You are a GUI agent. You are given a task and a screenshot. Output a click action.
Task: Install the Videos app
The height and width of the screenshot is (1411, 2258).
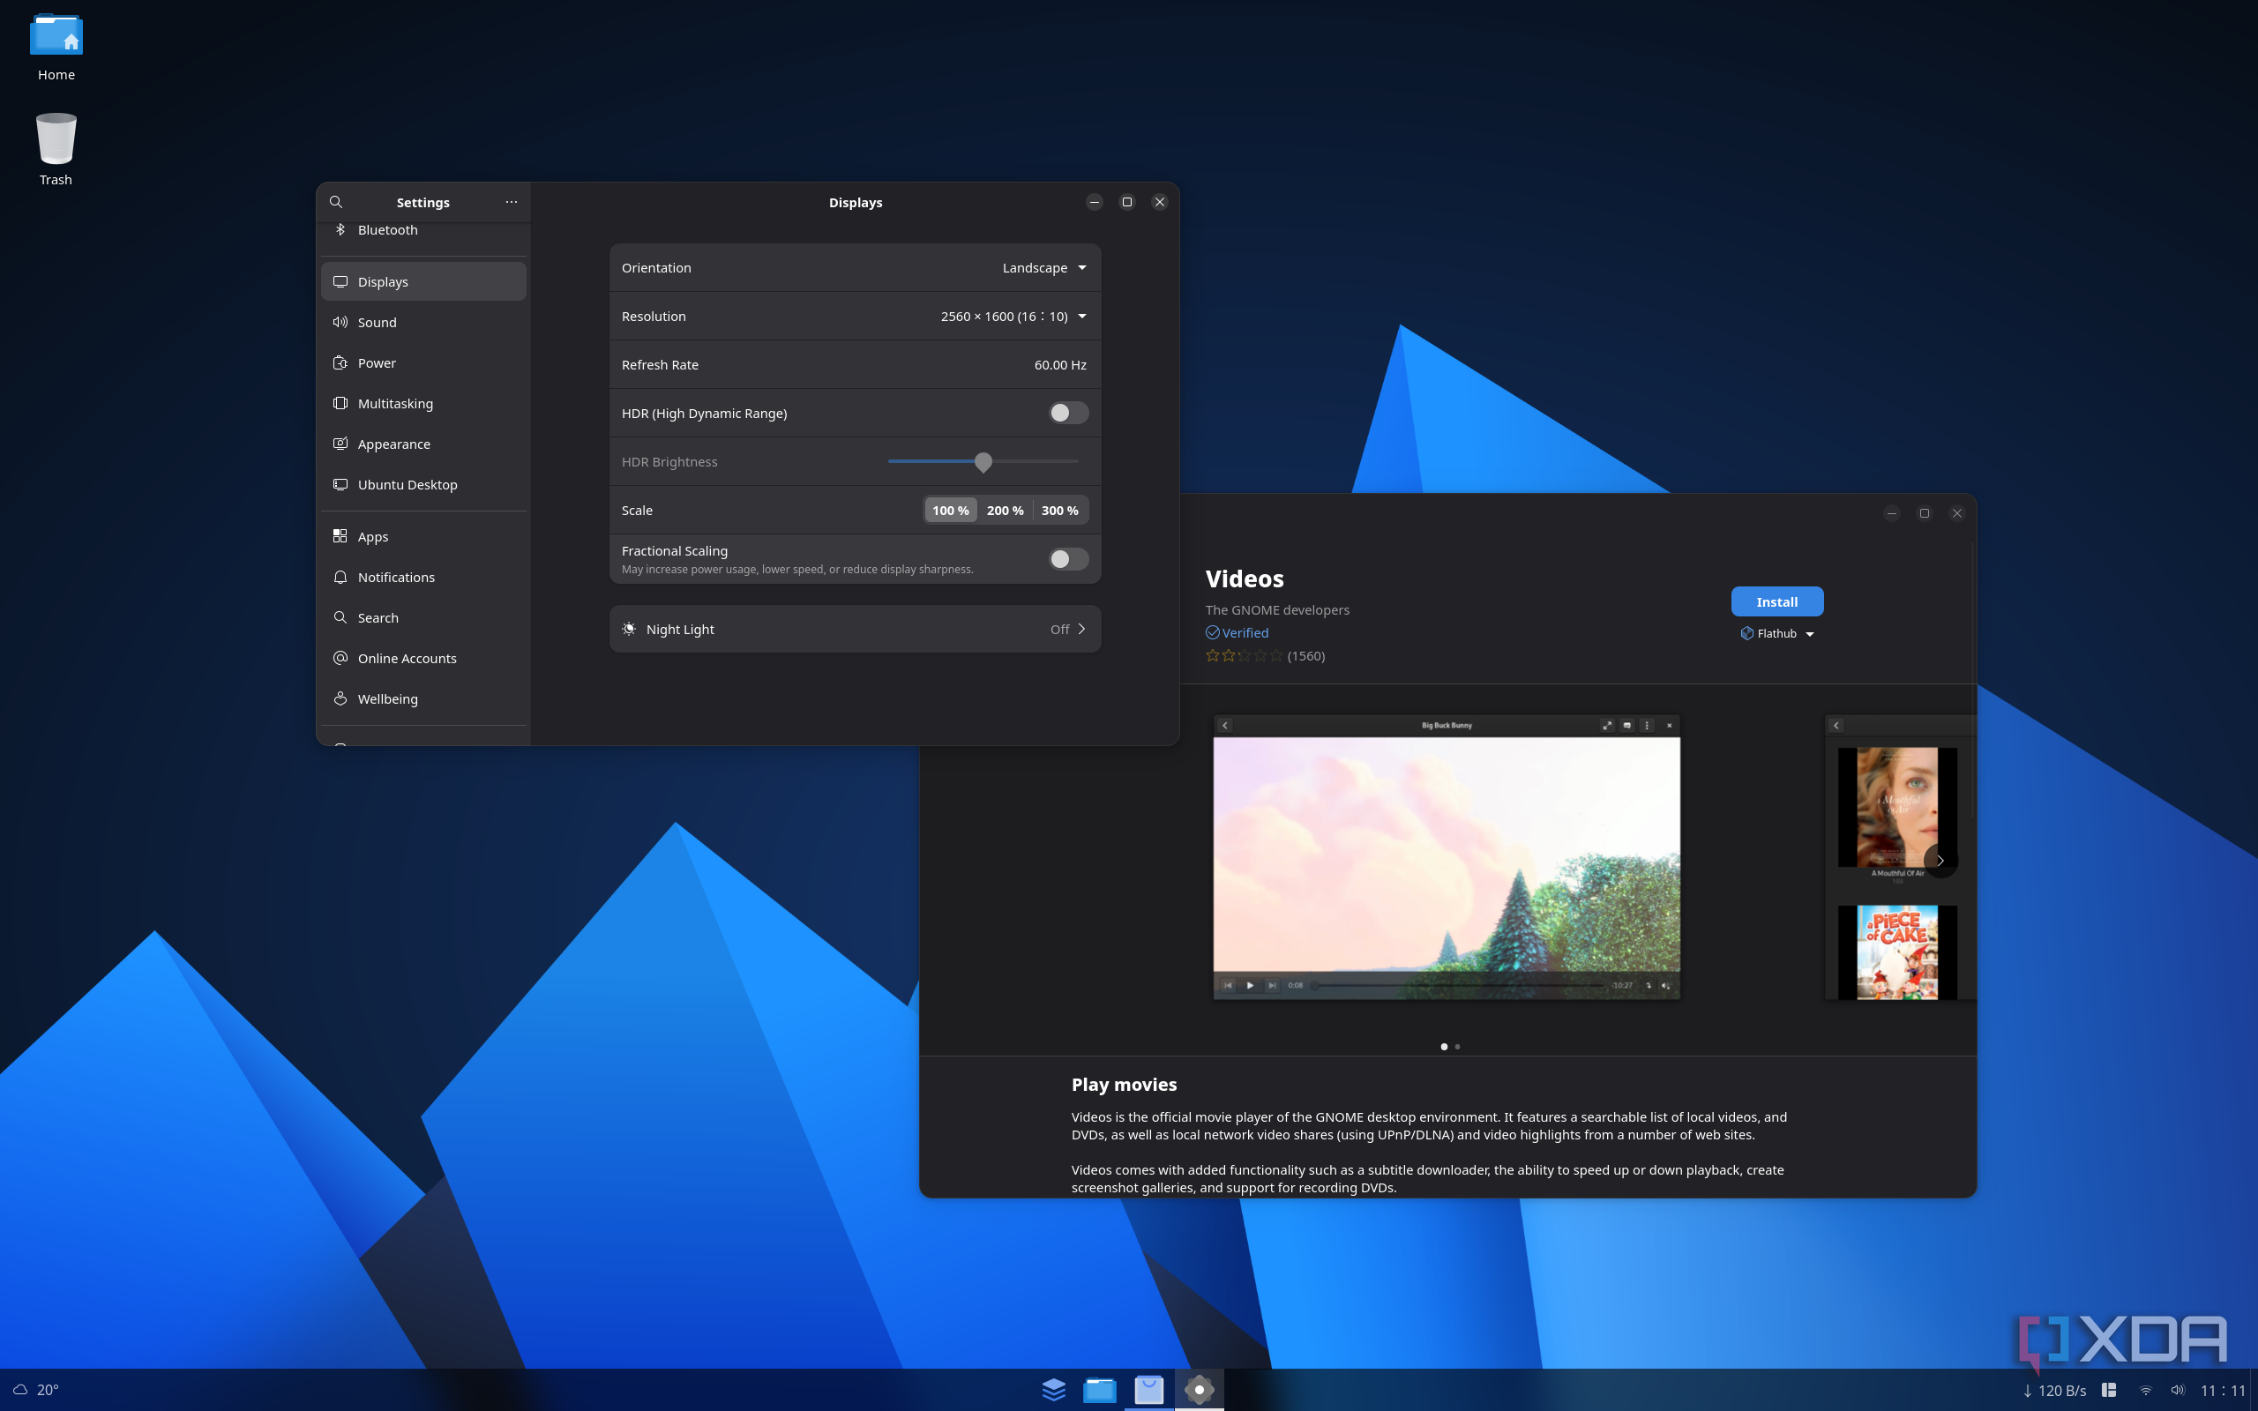[x=1776, y=601]
